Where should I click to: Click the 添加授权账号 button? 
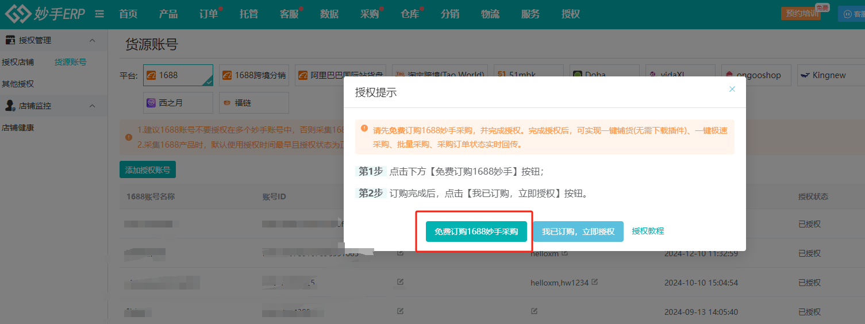pyautogui.click(x=148, y=170)
